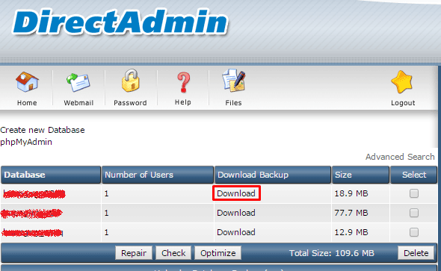The image size is (441, 271).
Task: Open the Files document icon
Action: 233,81
